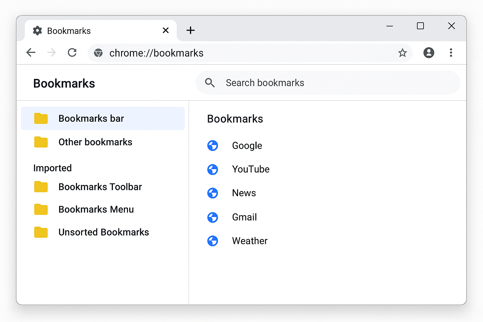Click the News bookmark globe icon
This screenshot has width=483, height=322.
213,193
